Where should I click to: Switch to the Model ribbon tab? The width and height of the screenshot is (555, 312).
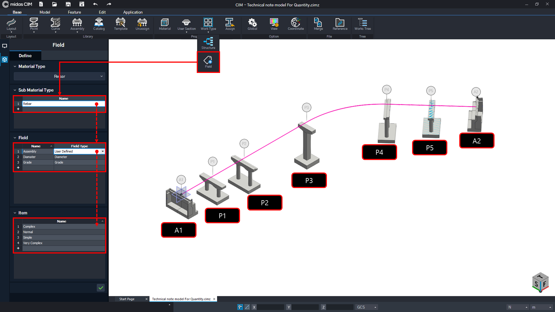(x=45, y=12)
